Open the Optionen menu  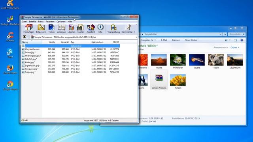[x=61, y=22]
